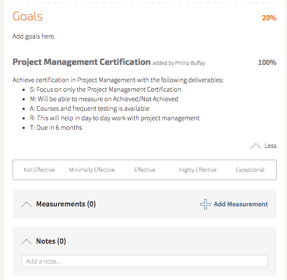Click the 'R: This will help' bullet
This screenshot has width=287, height=280.
click(115, 118)
